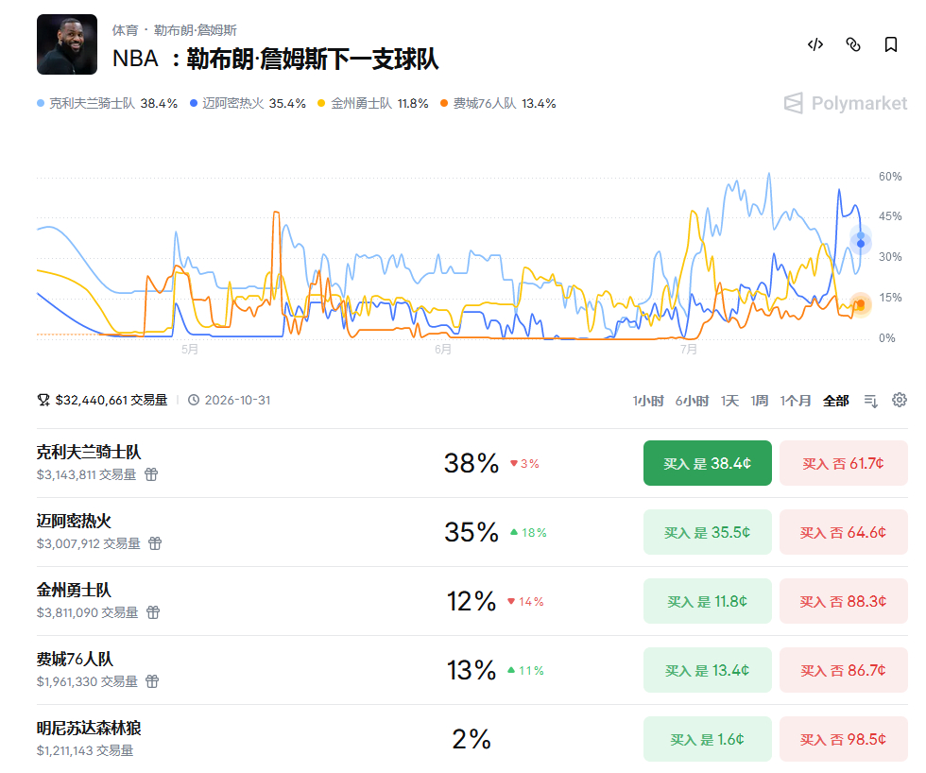The image size is (926, 773).
Task: Click LeBron James market thumbnail
Action: click(x=67, y=44)
